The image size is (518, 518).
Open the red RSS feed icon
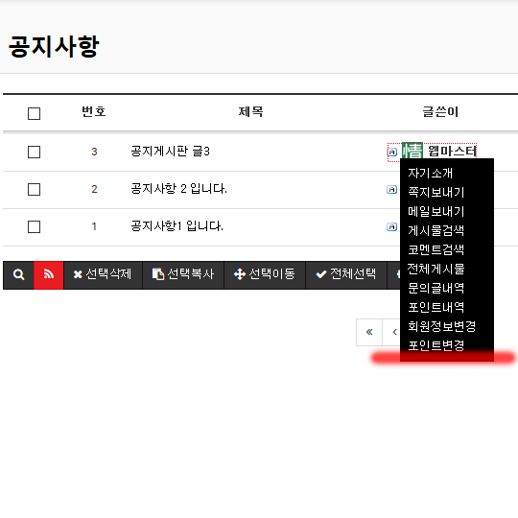coord(49,275)
